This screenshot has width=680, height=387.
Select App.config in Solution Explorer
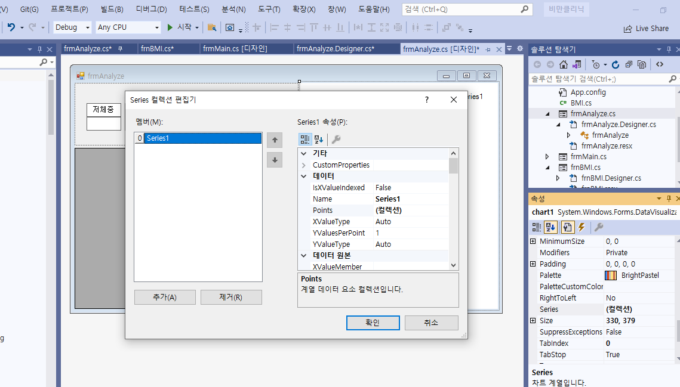point(587,92)
